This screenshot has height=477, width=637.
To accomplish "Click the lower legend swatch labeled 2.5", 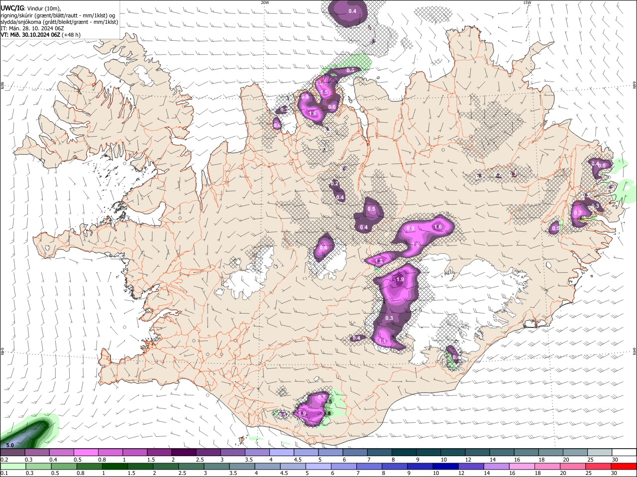I will (191, 466).
